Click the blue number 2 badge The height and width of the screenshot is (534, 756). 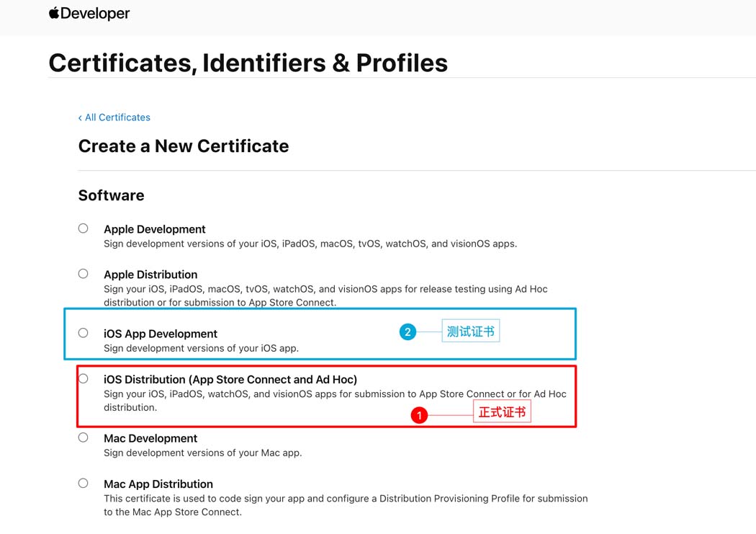pyautogui.click(x=408, y=332)
